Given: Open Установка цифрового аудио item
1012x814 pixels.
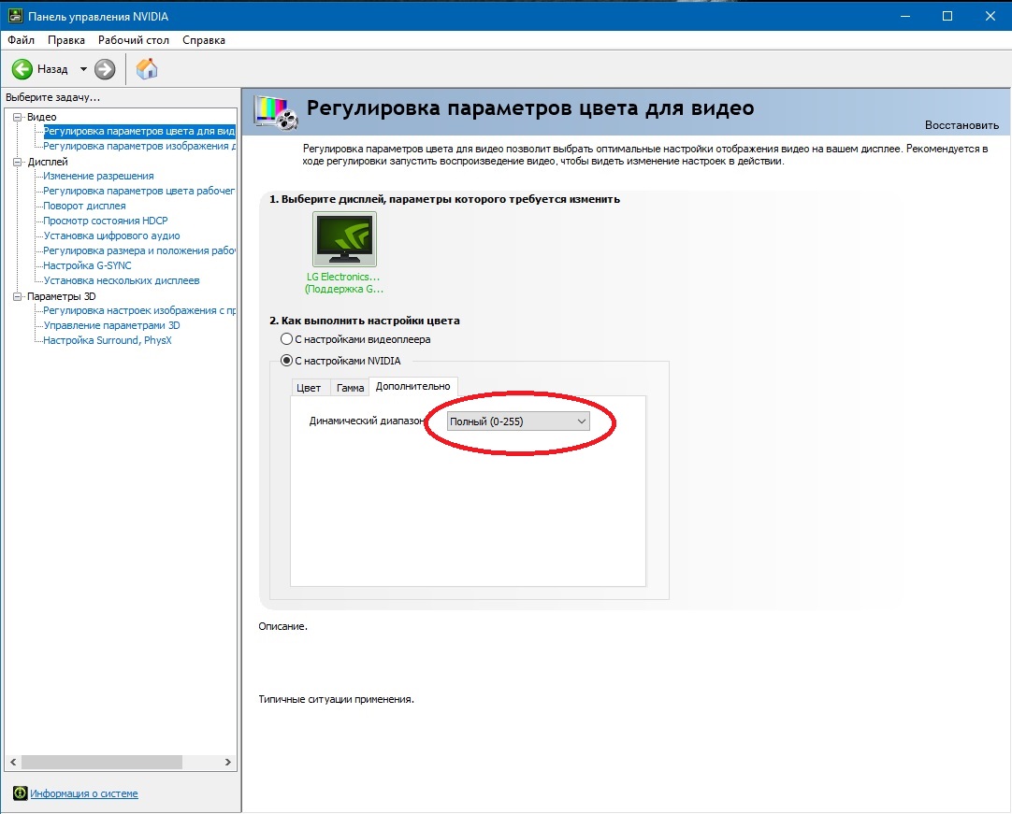Looking at the screenshot, I should [111, 236].
